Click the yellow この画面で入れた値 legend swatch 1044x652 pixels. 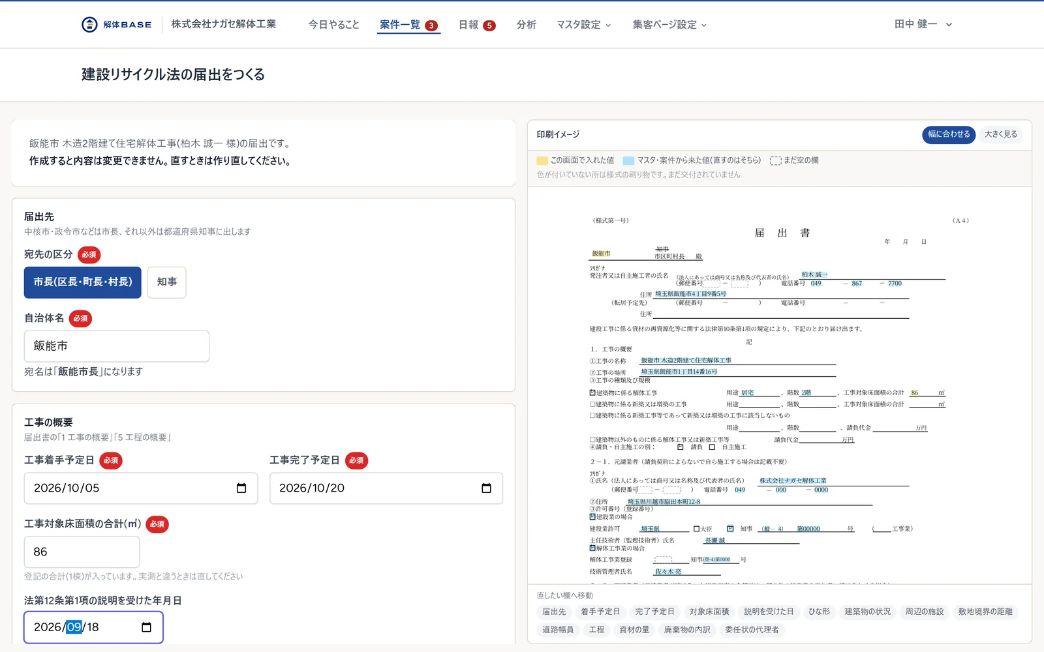click(x=542, y=160)
